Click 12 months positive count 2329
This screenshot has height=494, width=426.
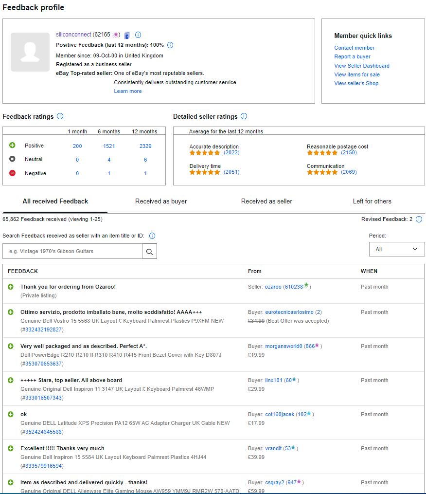point(145,146)
